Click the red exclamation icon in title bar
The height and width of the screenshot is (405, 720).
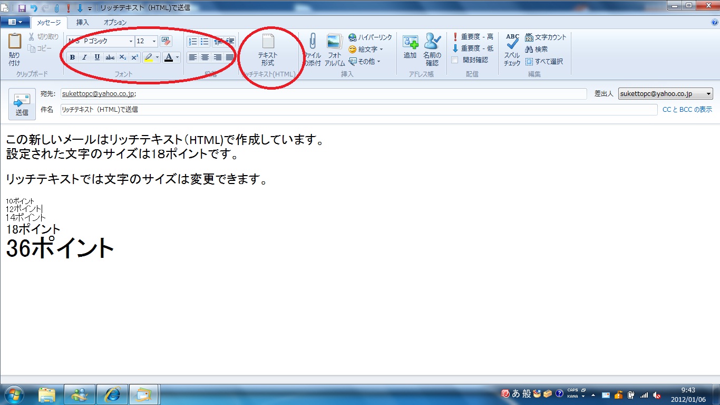pos(68,8)
